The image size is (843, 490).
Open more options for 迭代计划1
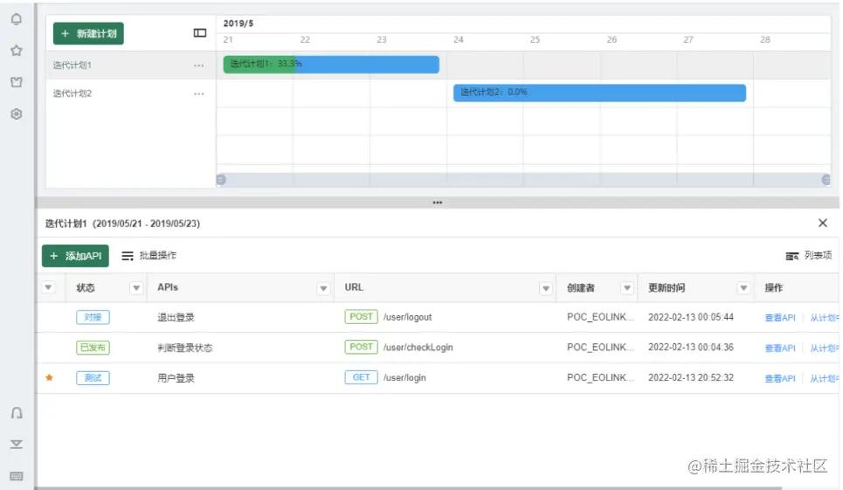point(199,66)
